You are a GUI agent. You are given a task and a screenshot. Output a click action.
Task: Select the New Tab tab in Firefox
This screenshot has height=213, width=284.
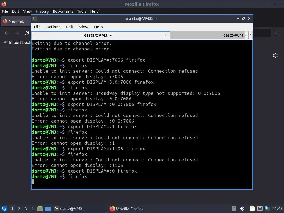tap(16, 21)
